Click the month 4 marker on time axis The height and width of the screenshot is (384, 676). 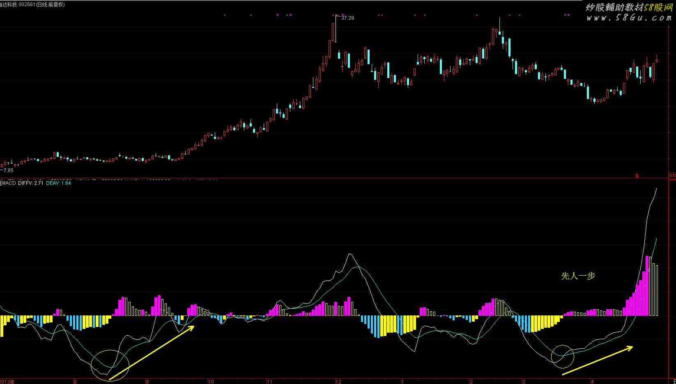[x=591, y=382]
